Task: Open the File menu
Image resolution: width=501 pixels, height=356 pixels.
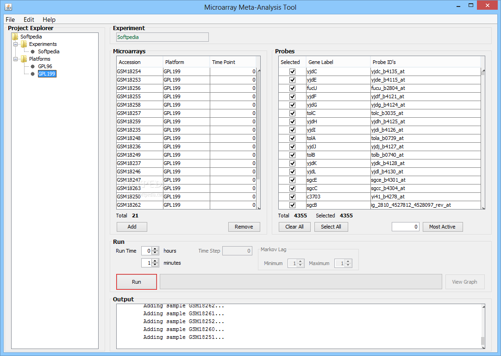Action: pos(10,19)
